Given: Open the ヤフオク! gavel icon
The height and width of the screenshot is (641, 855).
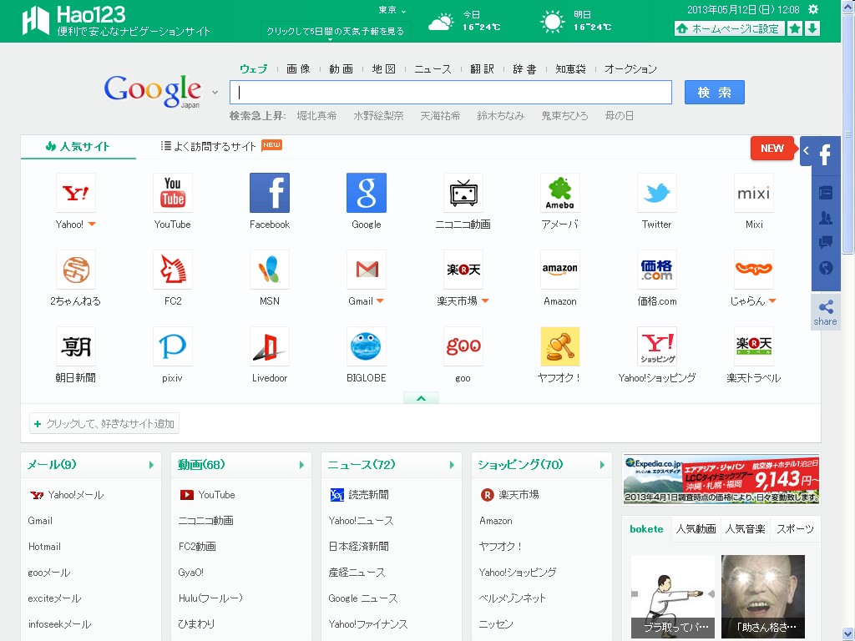Looking at the screenshot, I should [560, 346].
